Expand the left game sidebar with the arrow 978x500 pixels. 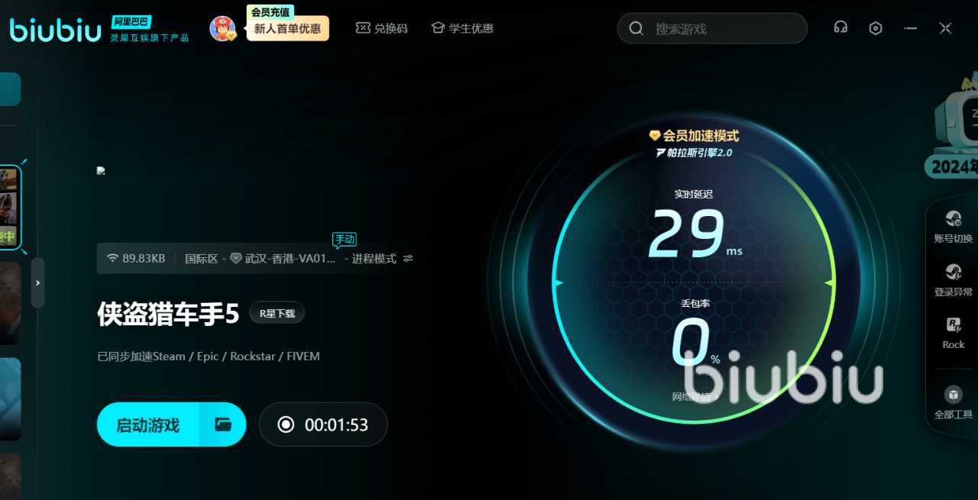(37, 282)
